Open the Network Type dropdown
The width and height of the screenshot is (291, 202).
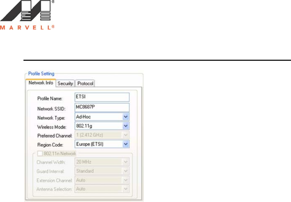(102, 117)
